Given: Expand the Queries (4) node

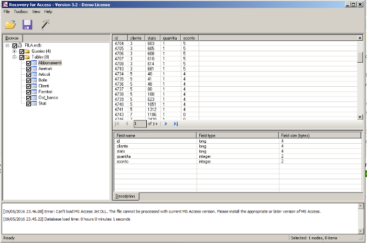Looking at the screenshot, I should [x=15, y=51].
